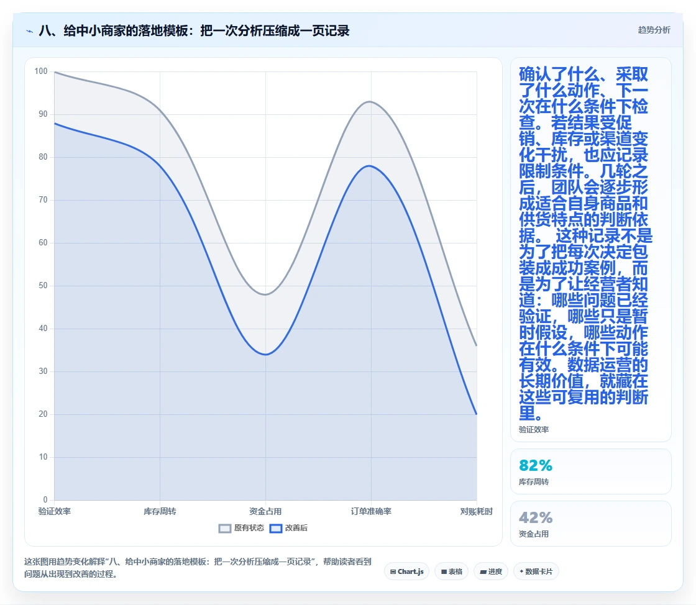Click the blue line's lowest dip at 资金占用
This screenshot has height=605, width=696.
(x=265, y=355)
